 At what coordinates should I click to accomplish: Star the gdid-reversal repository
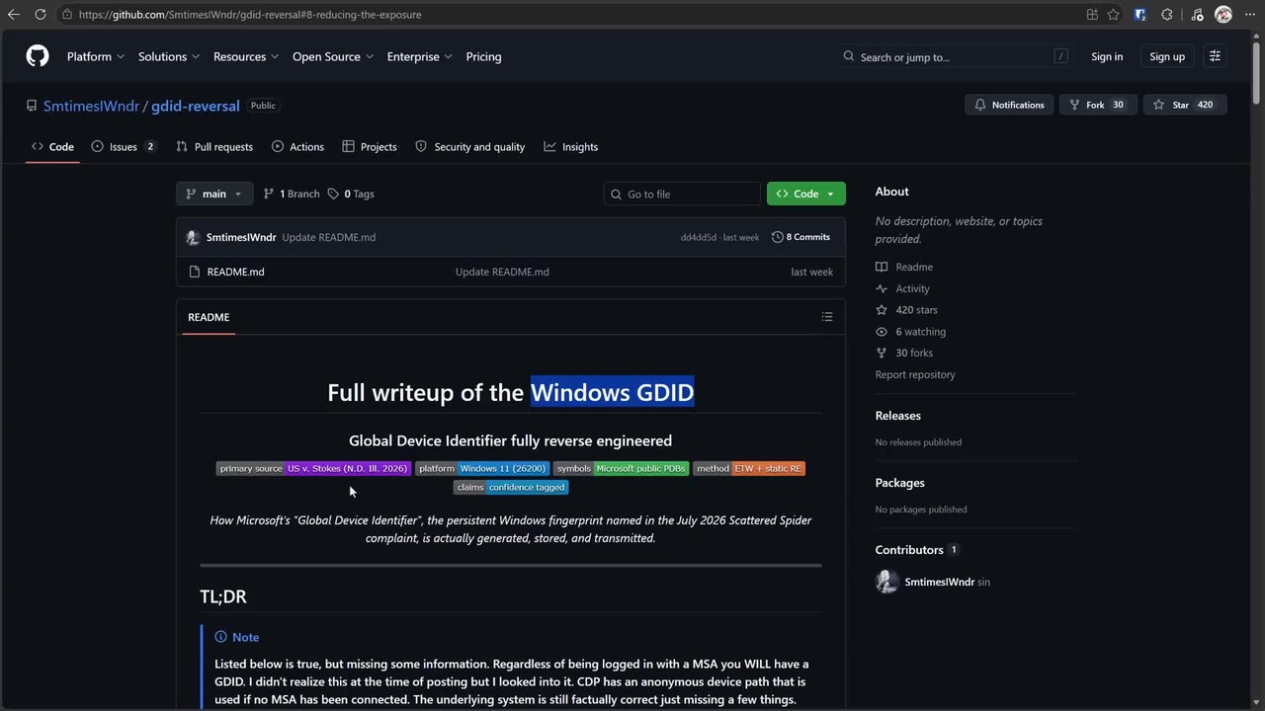(x=1184, y=105)
